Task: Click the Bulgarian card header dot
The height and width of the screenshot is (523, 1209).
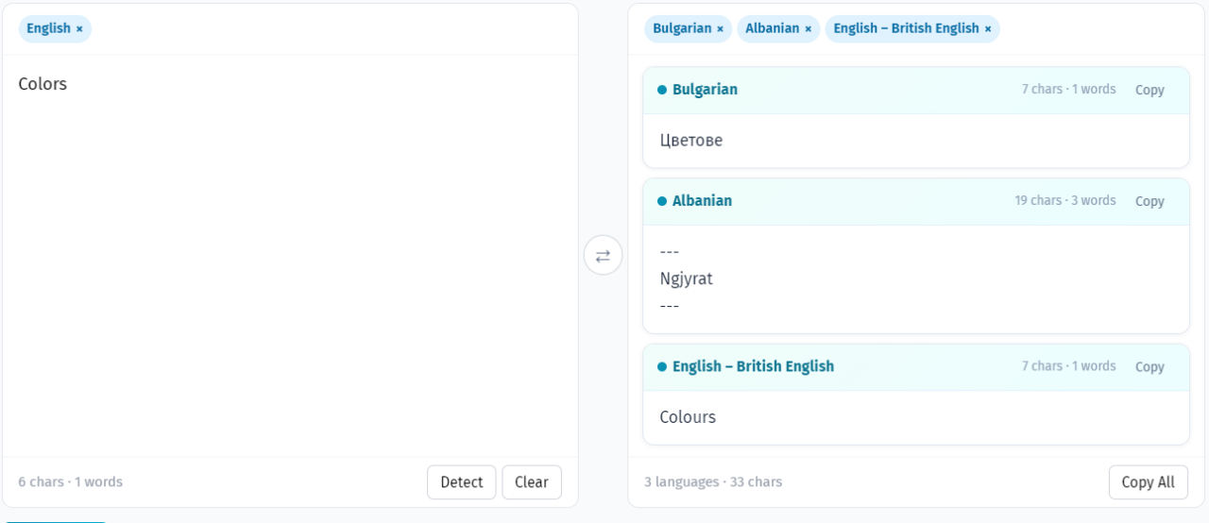Action: [662, 91]
